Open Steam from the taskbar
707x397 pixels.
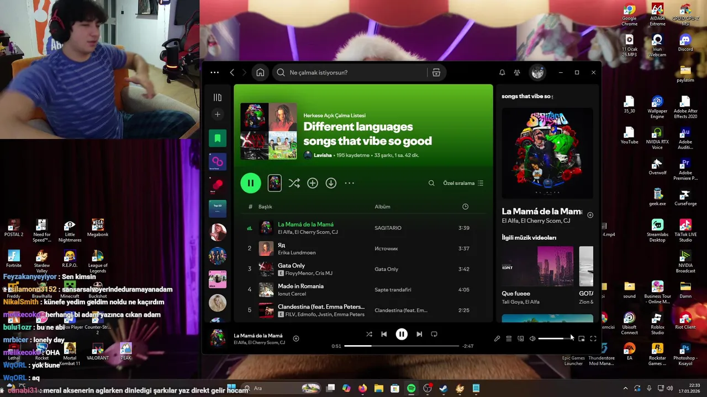point(443,388)
